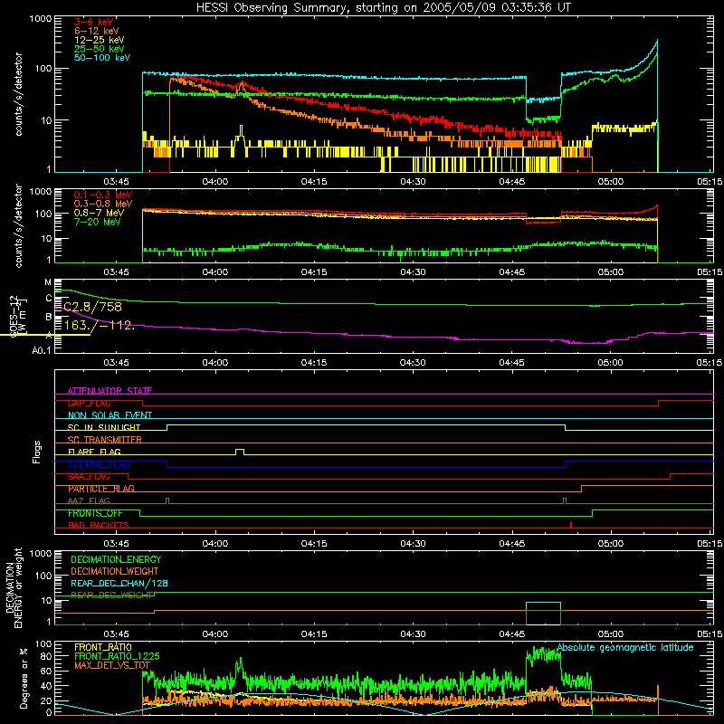Click the 7-20 MeV legend label
Screen dimensions: 724x724
98,222
